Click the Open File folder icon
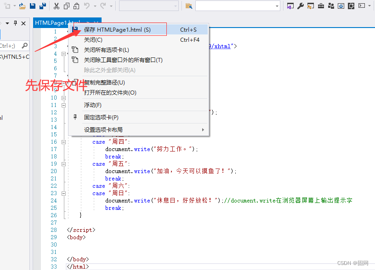375x270 pixels. click(x=22, y=6)
